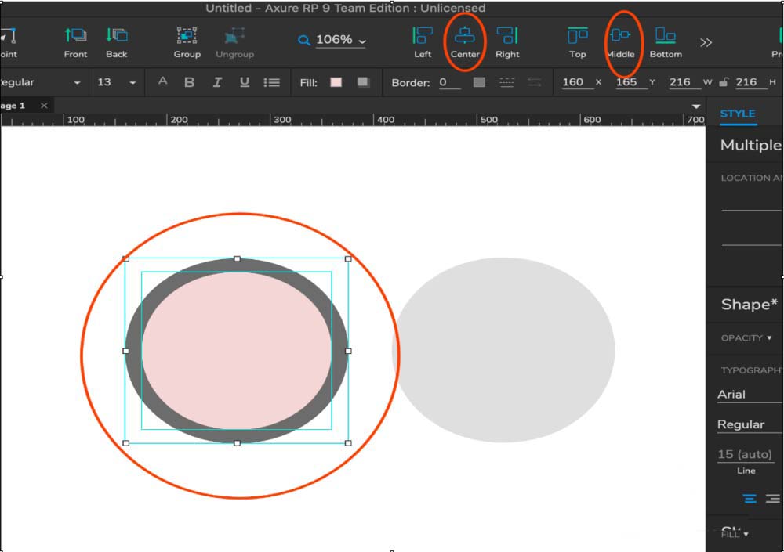Toggle underline text formatting
The height and width of the screenshot is (552, 784).
[245, 82]
